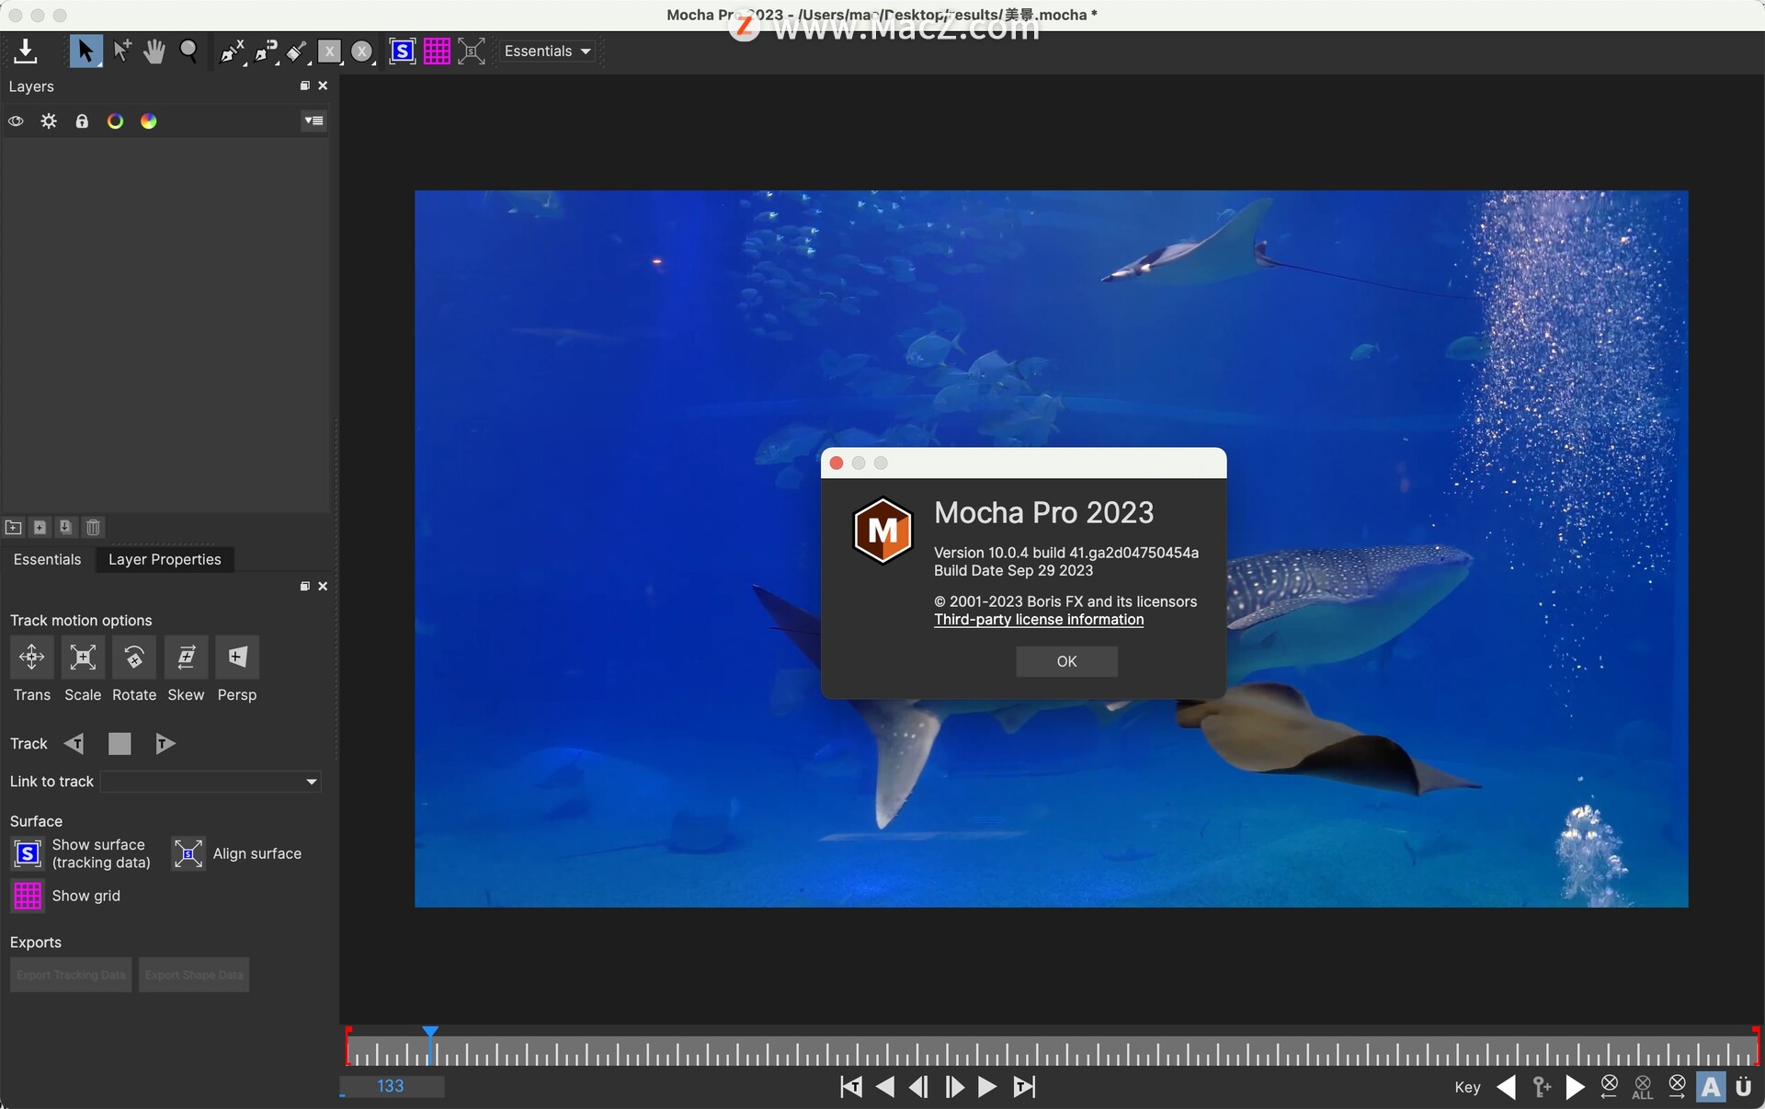
Task: Click the add keyframe key-plus icon
Action: tap(1542, 1087)
